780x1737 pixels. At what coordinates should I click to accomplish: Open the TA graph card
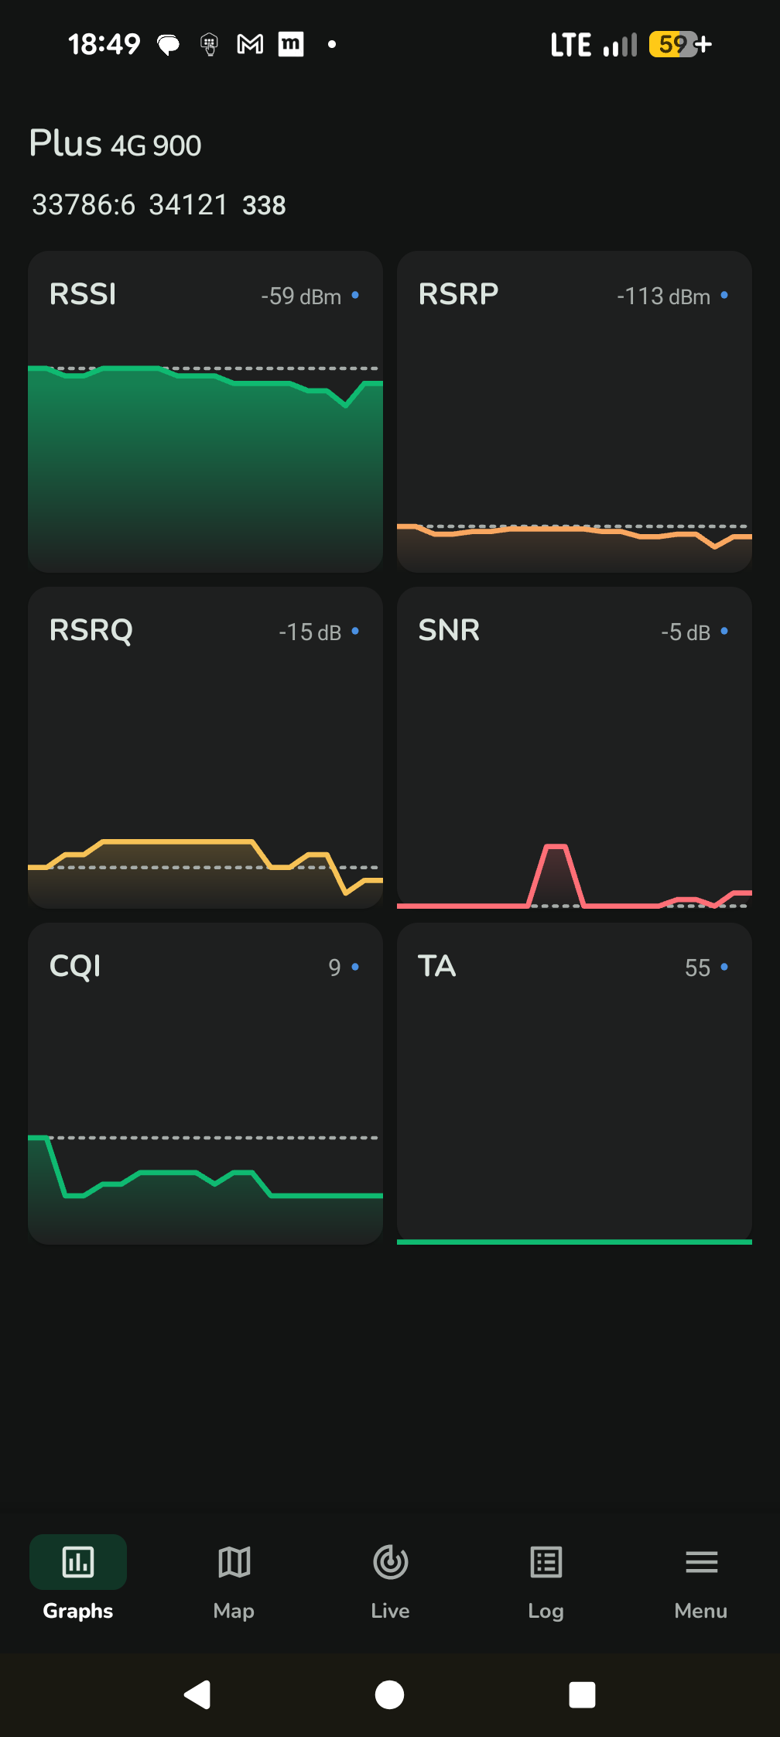tap(574, 1083)
